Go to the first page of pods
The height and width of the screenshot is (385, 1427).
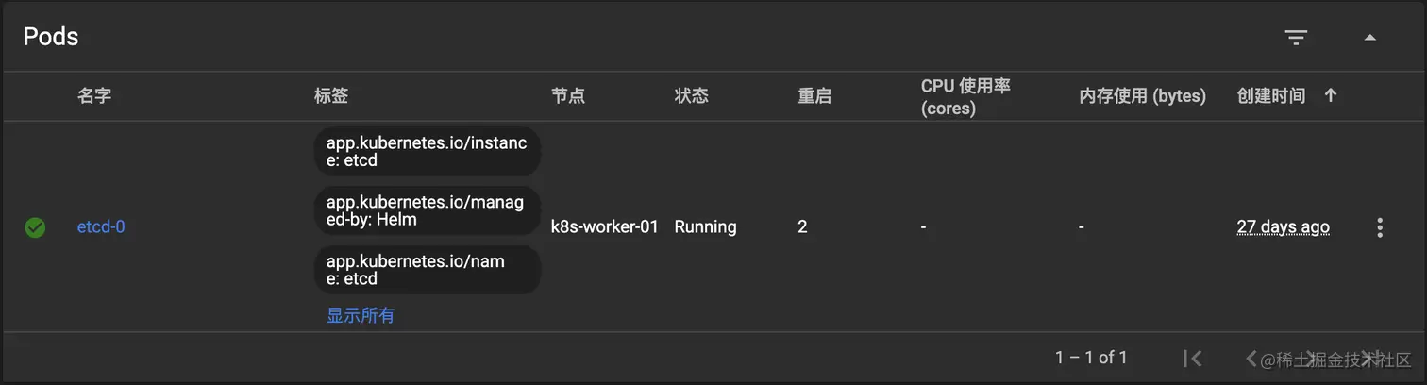click(x=1193, y=358)
